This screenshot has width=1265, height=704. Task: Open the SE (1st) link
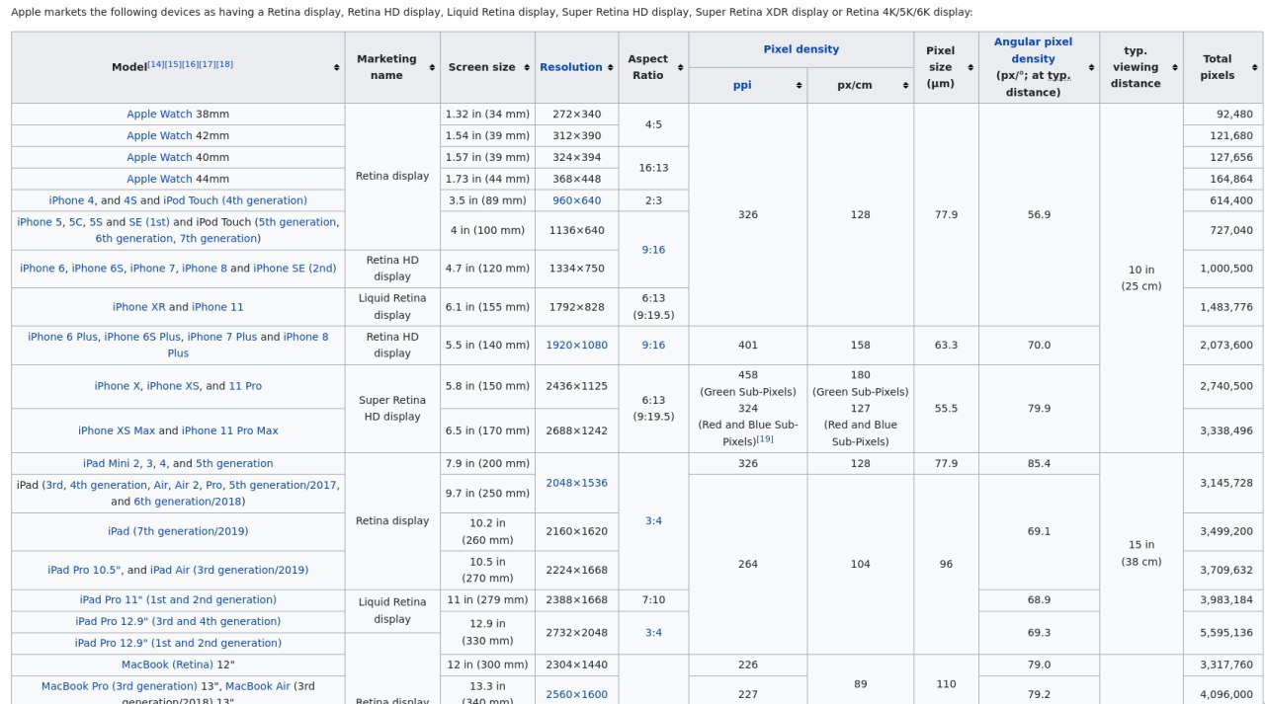[148, 222]
